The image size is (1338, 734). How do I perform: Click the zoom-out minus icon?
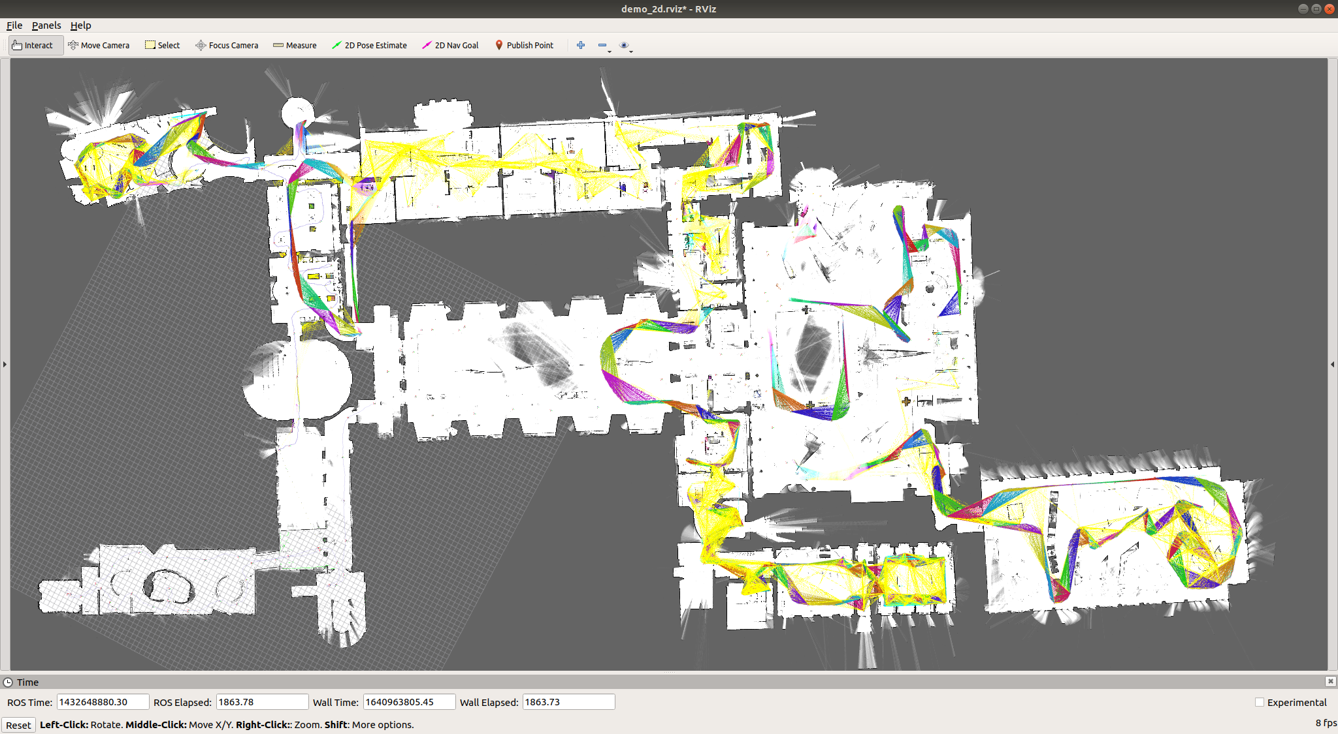click(x=602, y=45)
